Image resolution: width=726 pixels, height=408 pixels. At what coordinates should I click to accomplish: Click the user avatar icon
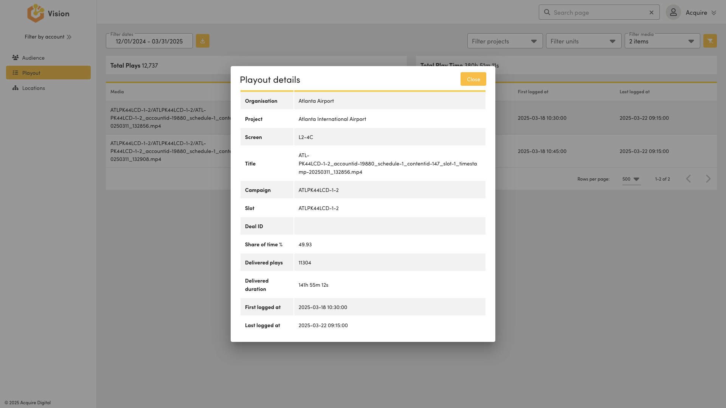(x=673, y=12)
